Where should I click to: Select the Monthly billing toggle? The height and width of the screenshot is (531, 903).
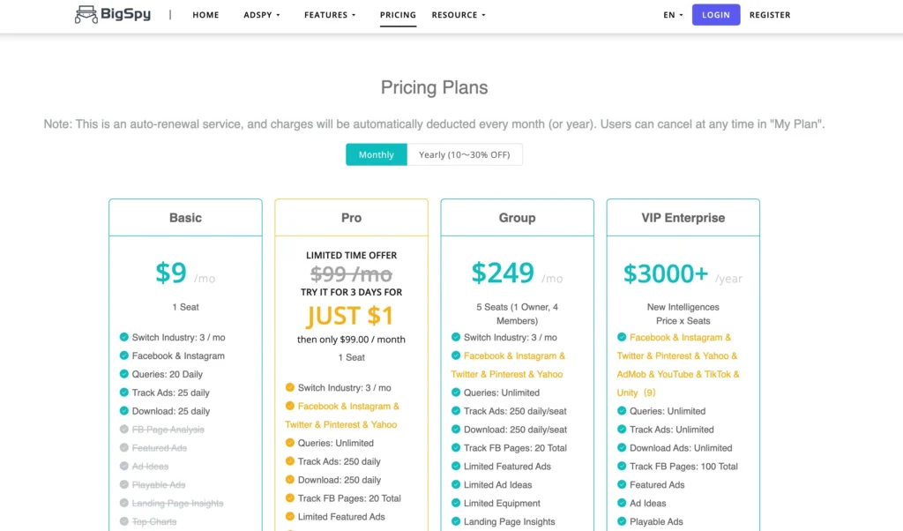coord(376,154)
